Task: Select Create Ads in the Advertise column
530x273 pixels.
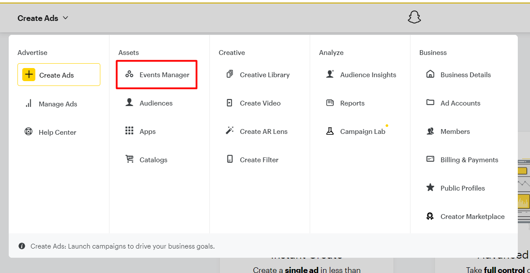Action: [59, 75]
